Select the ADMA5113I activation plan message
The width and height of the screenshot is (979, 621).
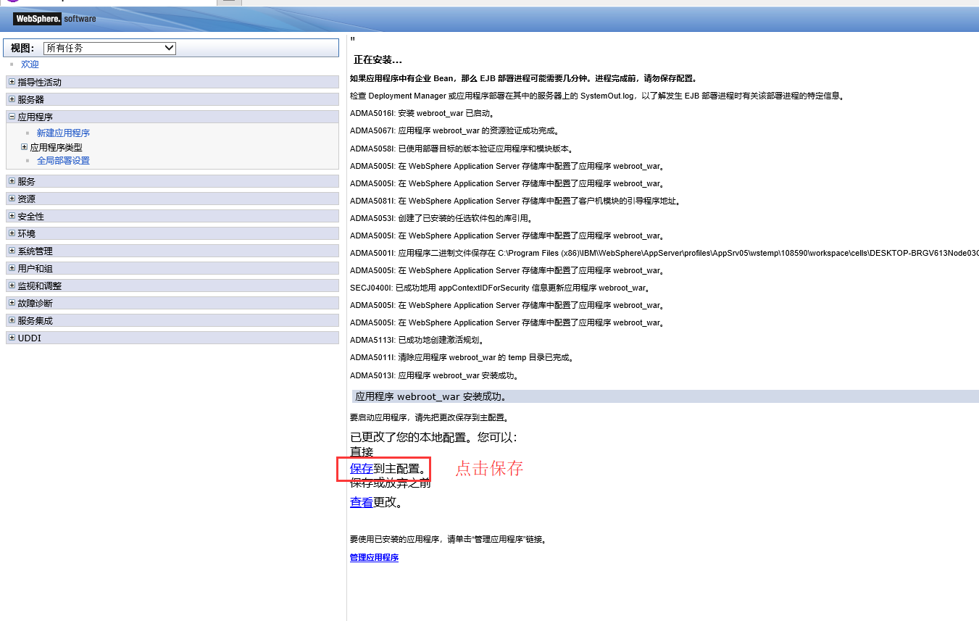coord(417,340)
